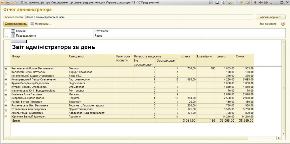
Task: Click the Этот месяц period value
Action: 102,31
